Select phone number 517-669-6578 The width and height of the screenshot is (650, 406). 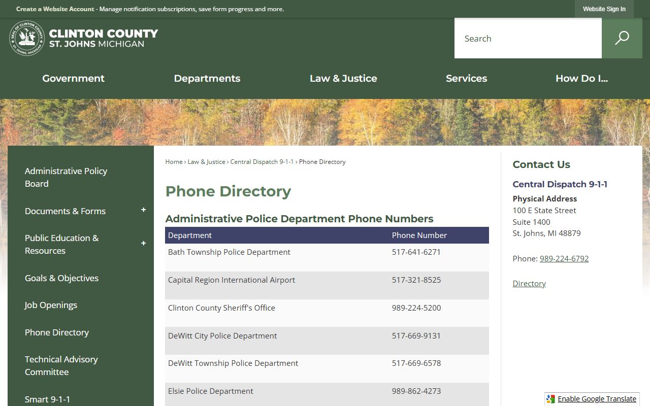416,363
